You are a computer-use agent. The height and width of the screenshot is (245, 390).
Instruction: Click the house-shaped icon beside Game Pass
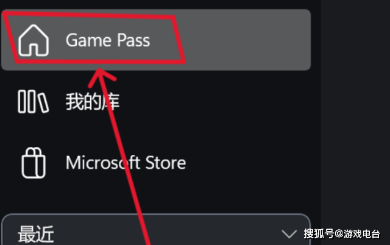(x=34, y=40)
